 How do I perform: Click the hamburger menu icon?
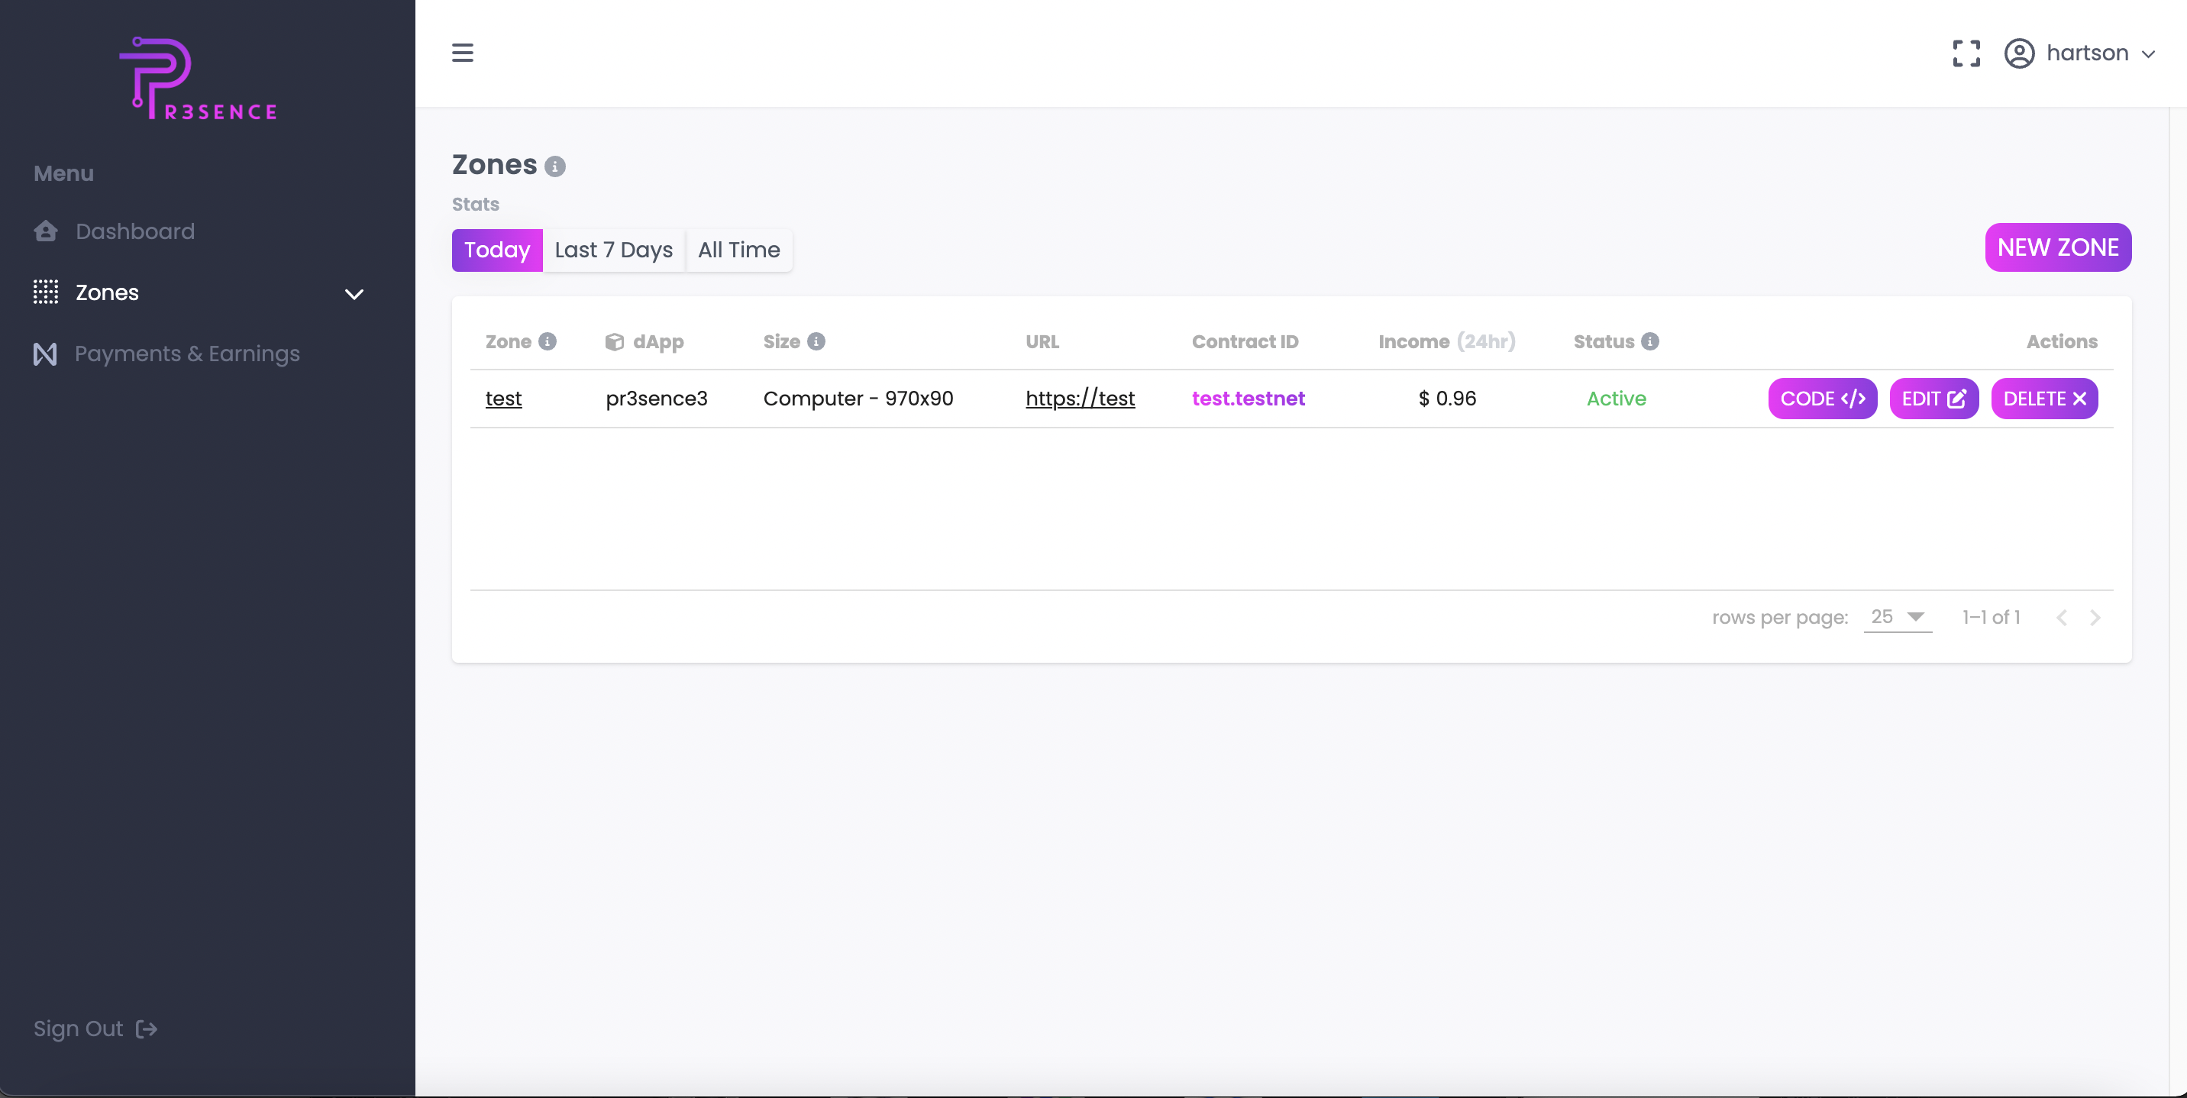pyautogui.click(x=462, y=53)
